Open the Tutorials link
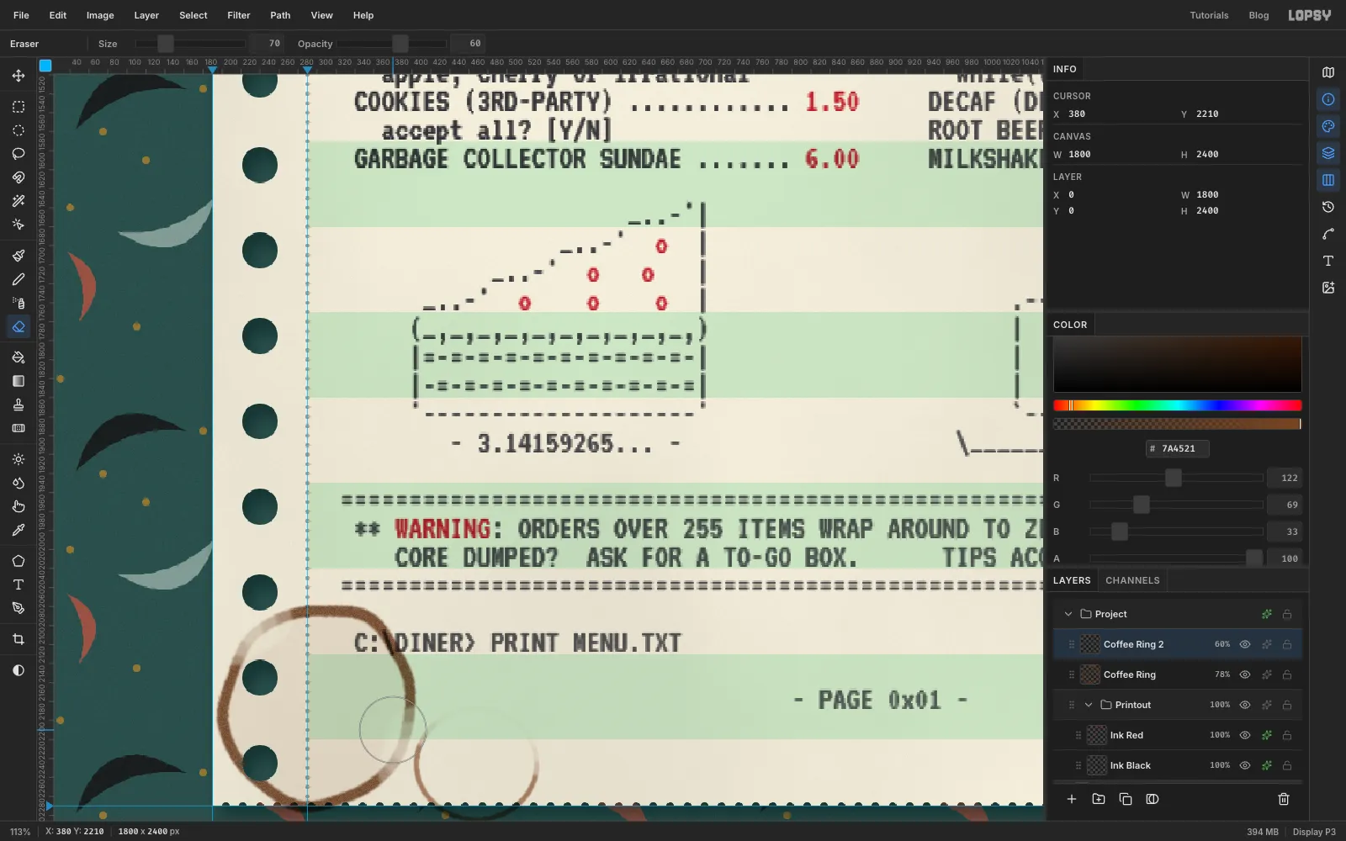 point(1209,15)
